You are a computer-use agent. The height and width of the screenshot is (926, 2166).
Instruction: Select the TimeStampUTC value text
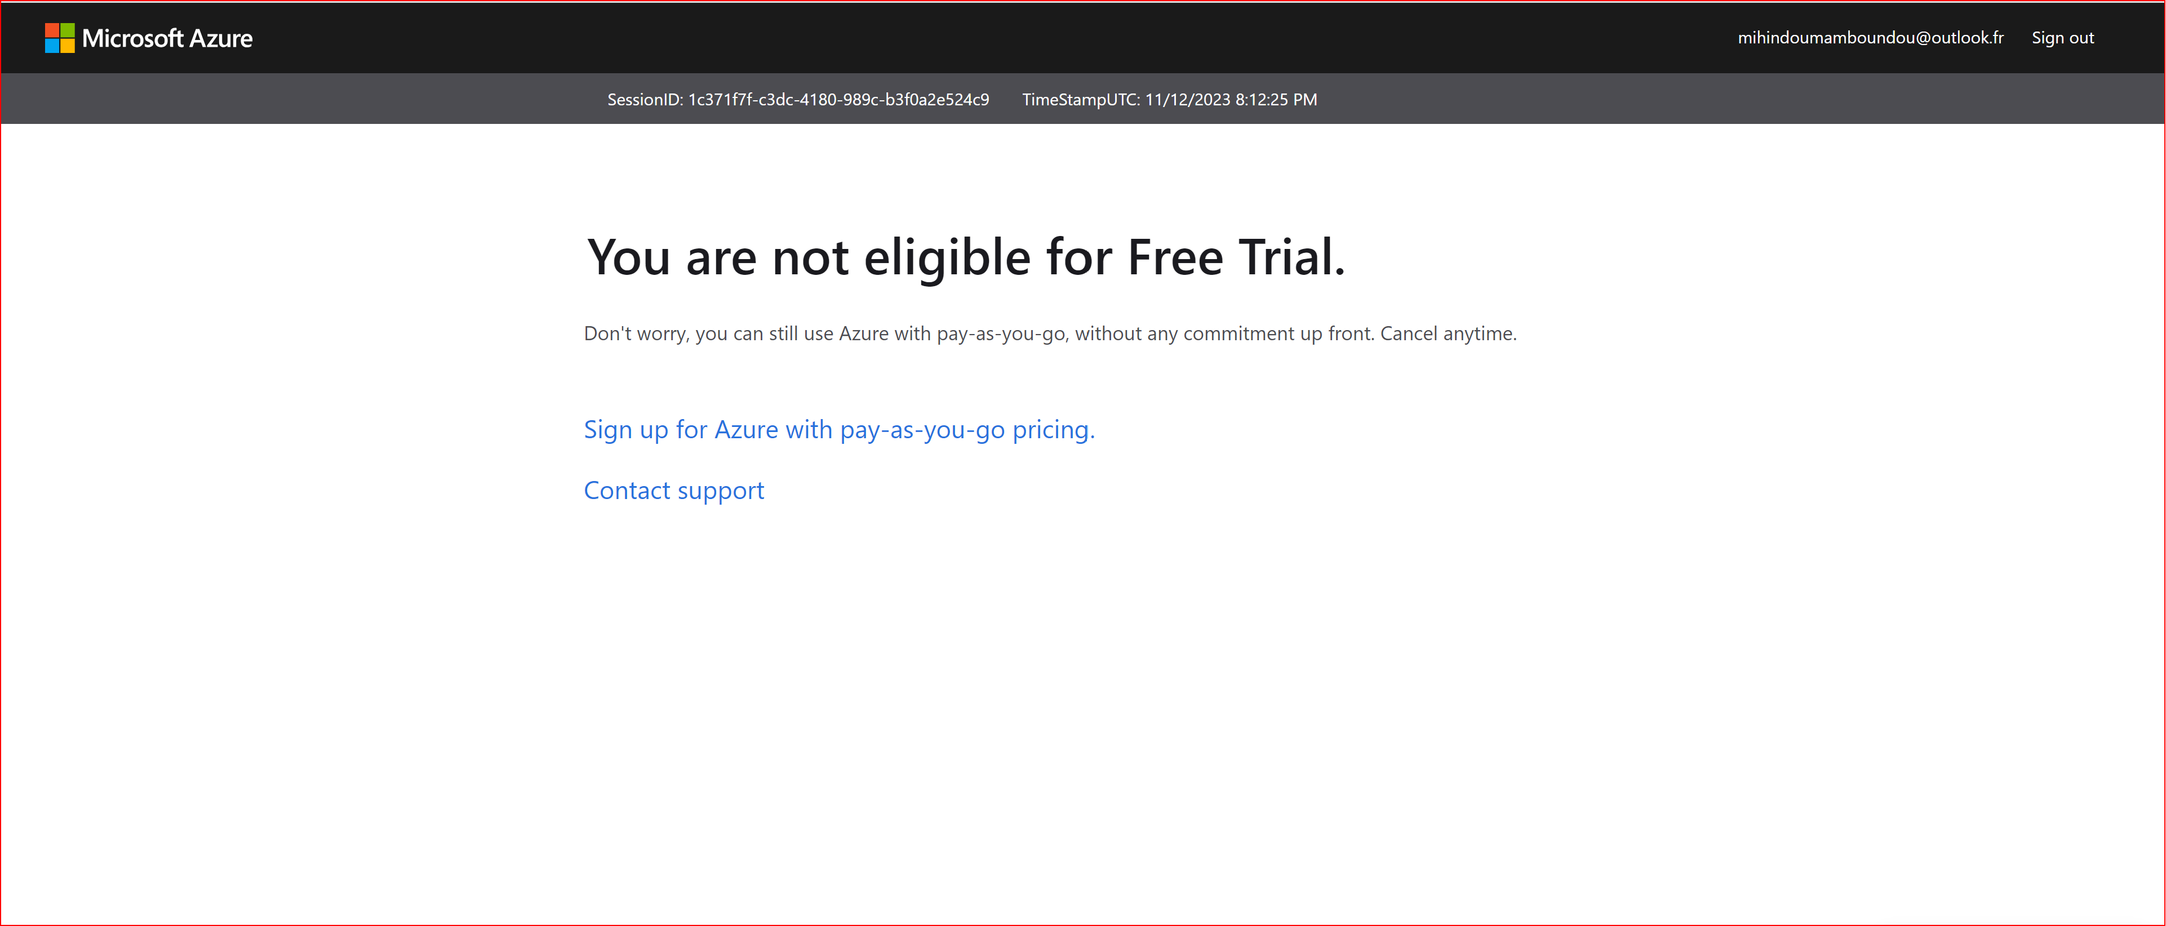click(1231, 99)
